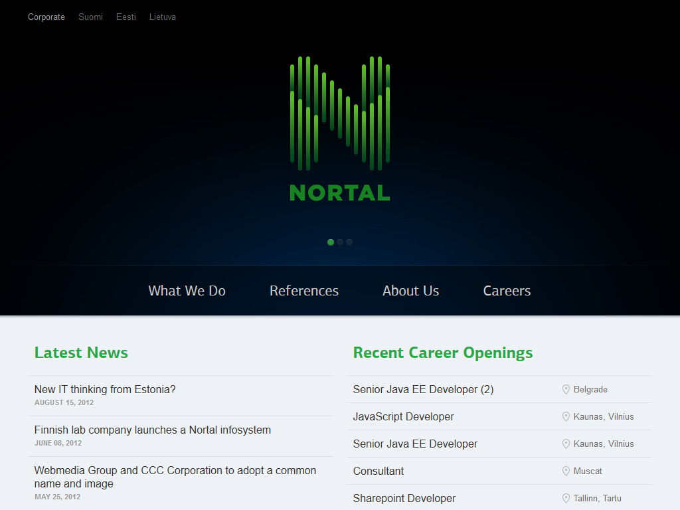
Task: Select the first green carousel dot
Action: click(x=331, y=242)
